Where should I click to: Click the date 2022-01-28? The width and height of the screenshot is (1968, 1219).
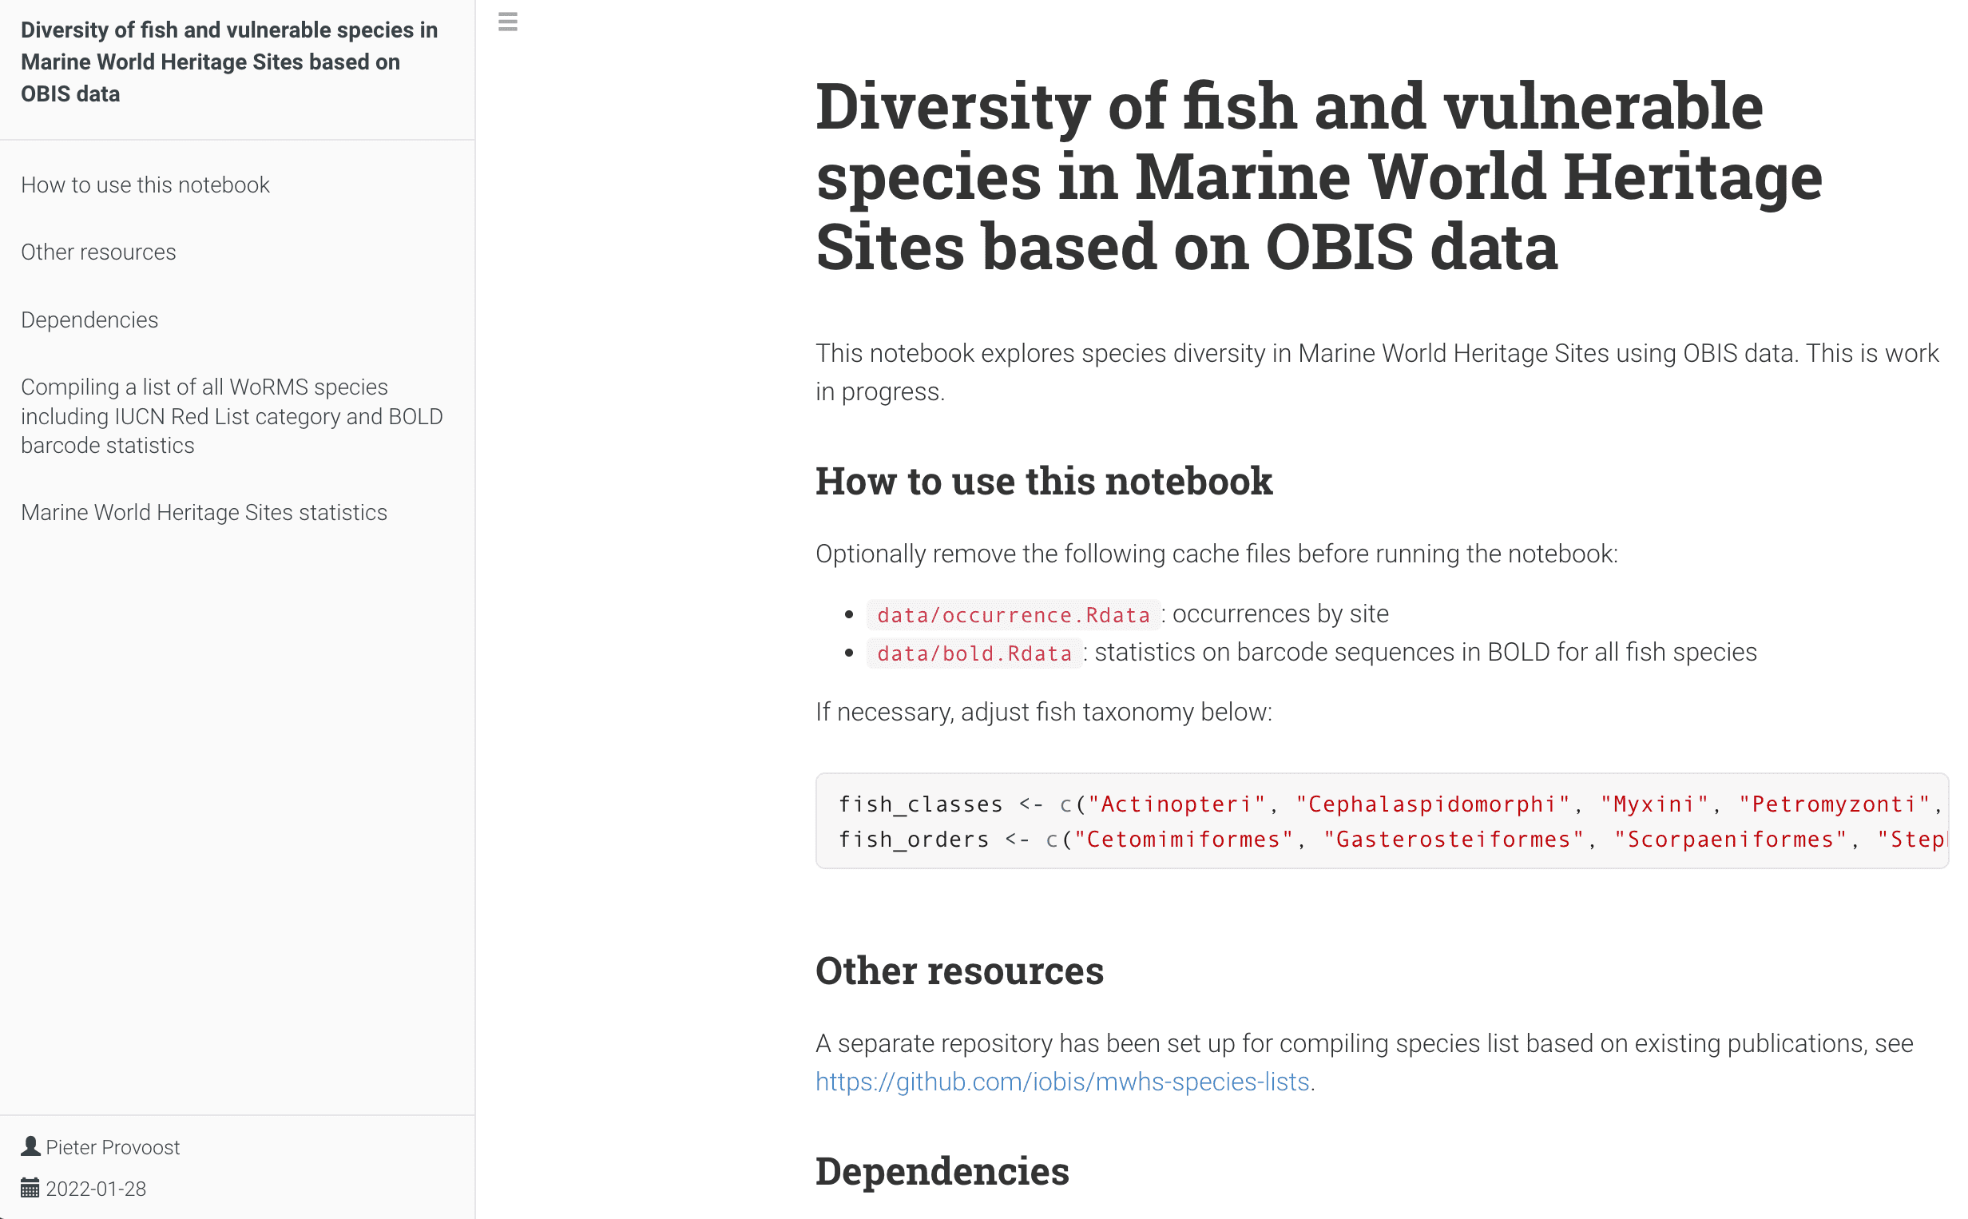pos(95,1188)
